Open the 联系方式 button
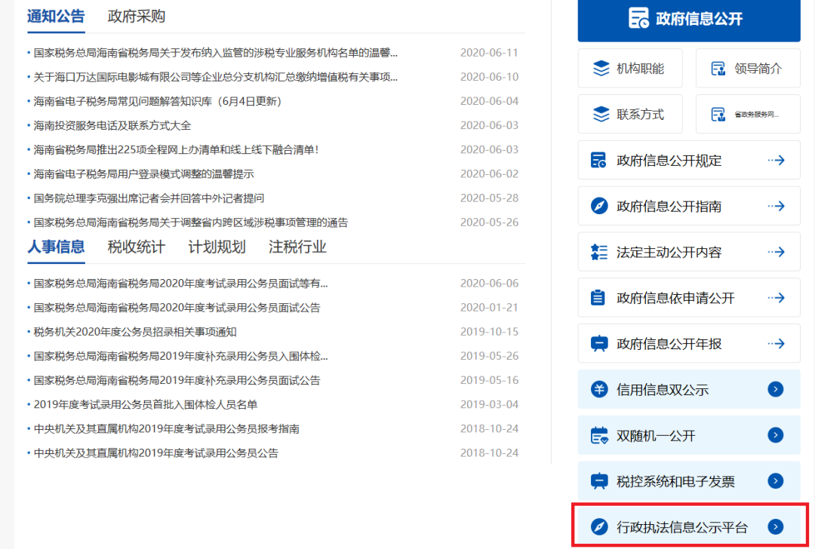 [630, 115]
